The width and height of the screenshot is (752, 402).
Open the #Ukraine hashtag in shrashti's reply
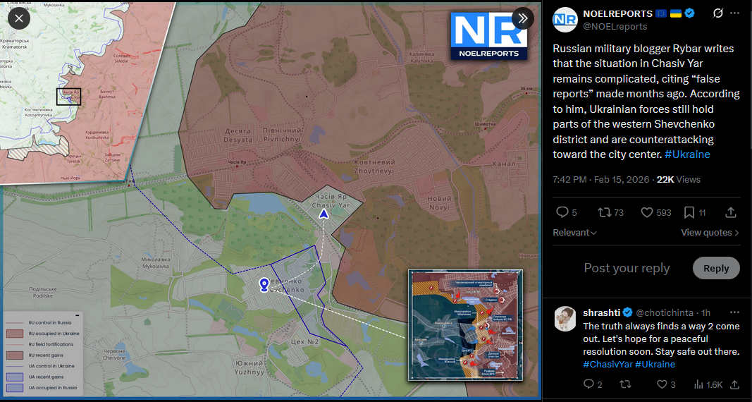[x=655, y=364]
